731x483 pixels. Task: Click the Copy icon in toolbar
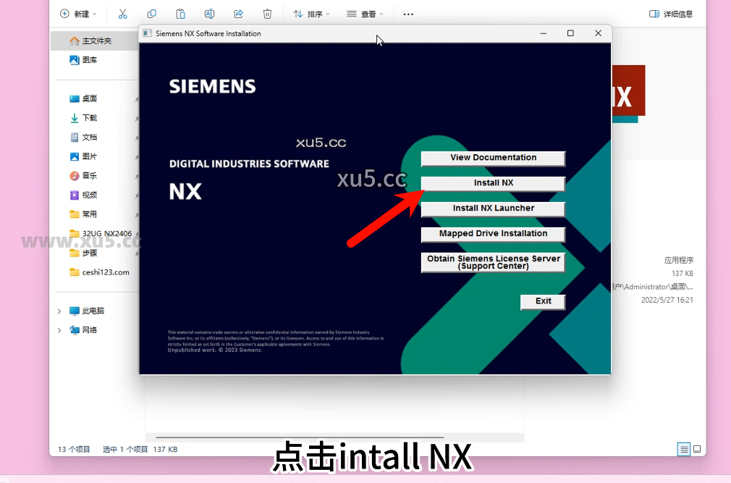click(151, 13)
